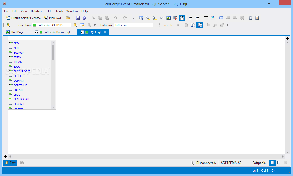
Task: Open the Database Softpedia combo box
Action: 133,25
